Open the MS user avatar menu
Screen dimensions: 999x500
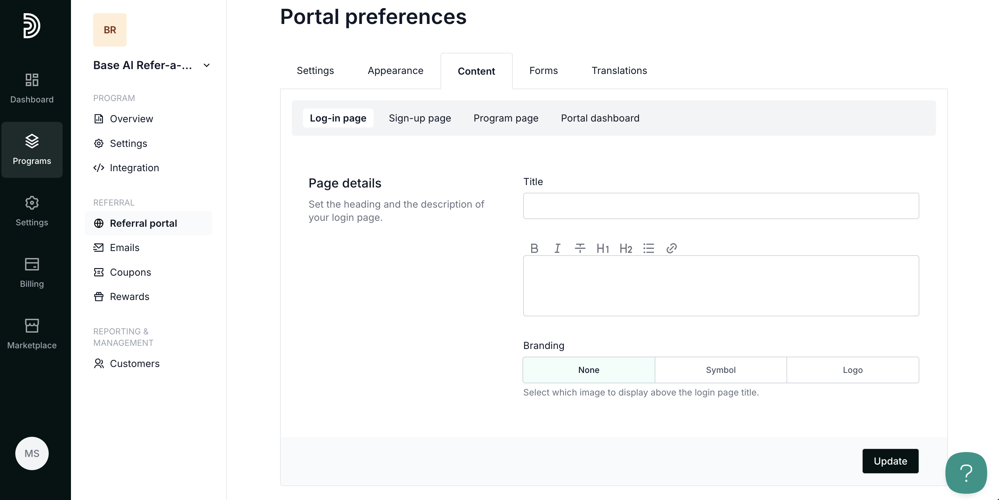[x=32, y=453]
